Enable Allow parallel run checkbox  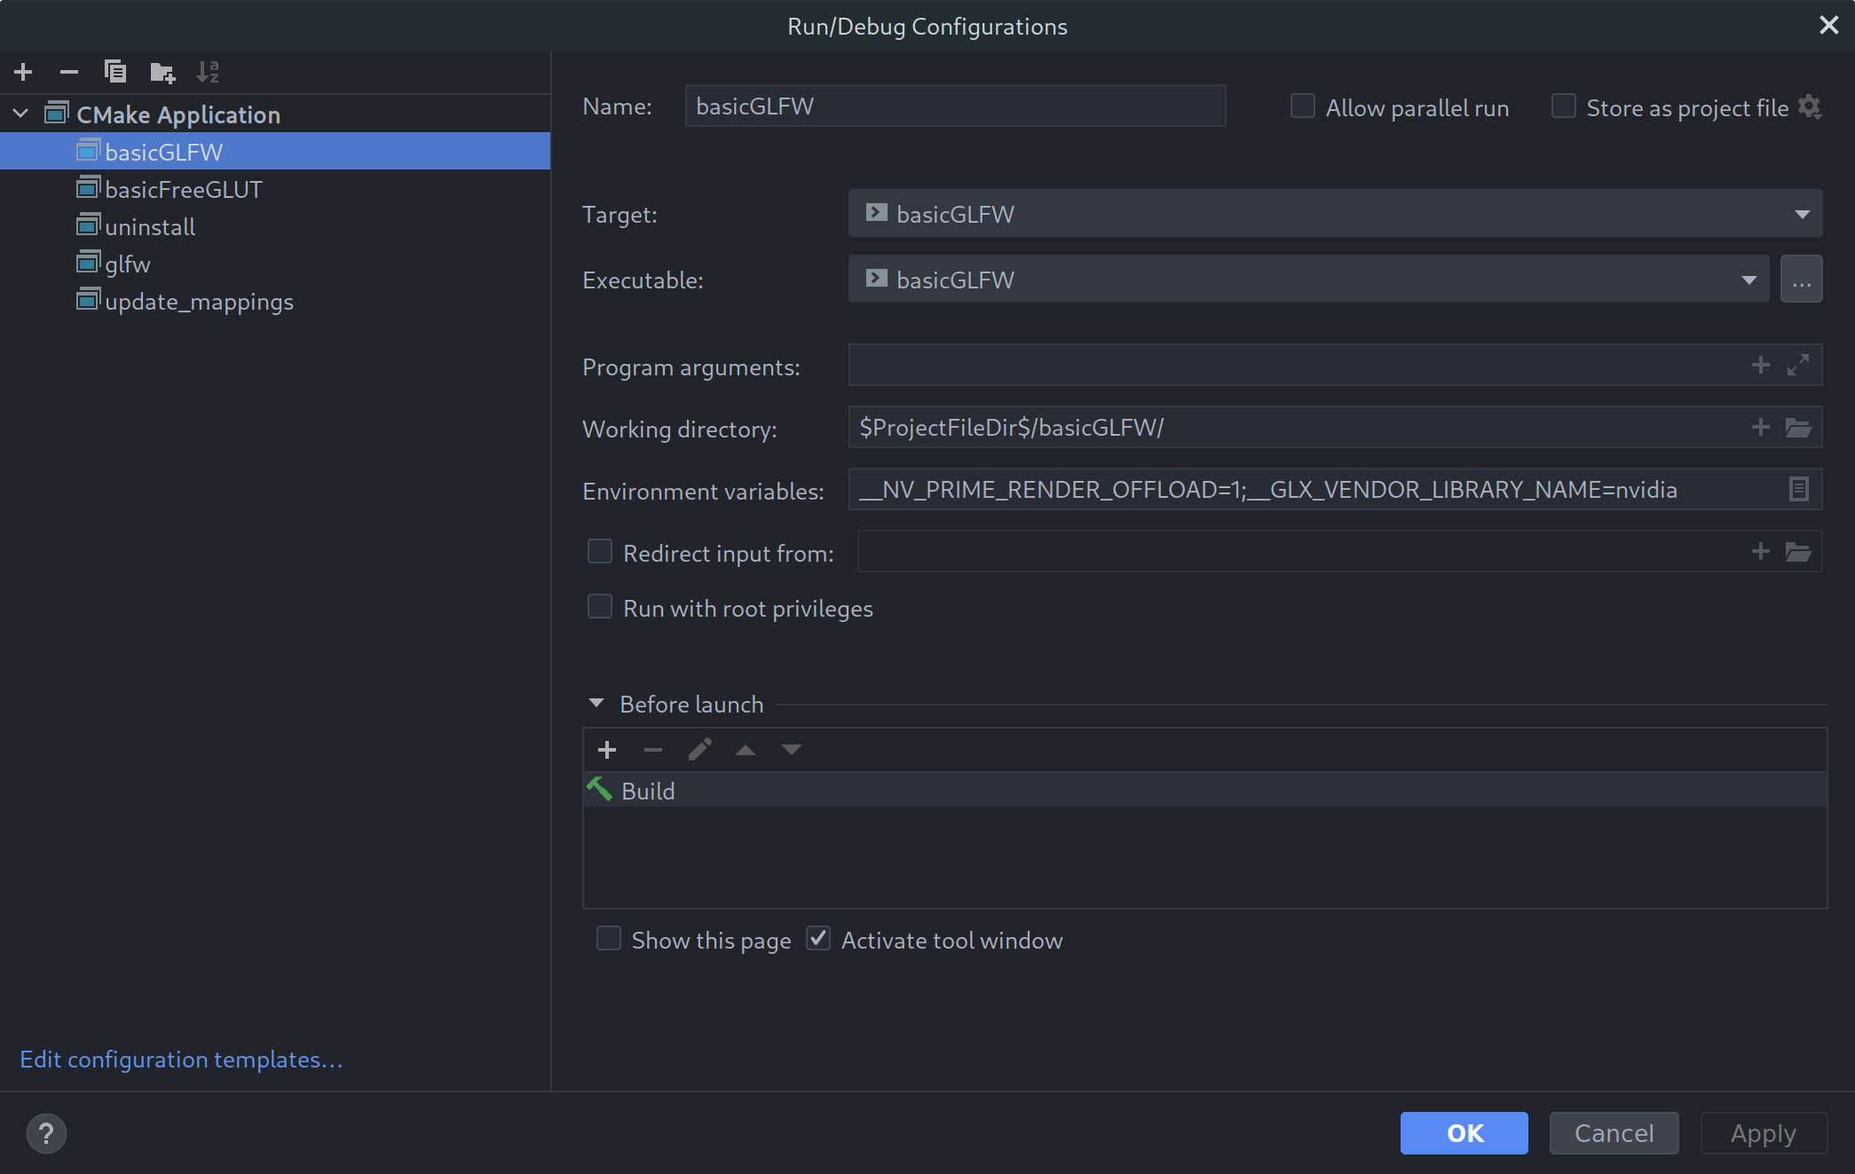(1300, 106)
